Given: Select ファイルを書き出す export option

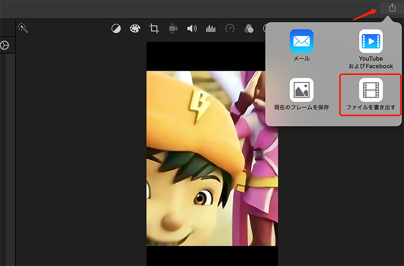Looking at the screenshot, I should pyautogui.click(x=371, y=94).
